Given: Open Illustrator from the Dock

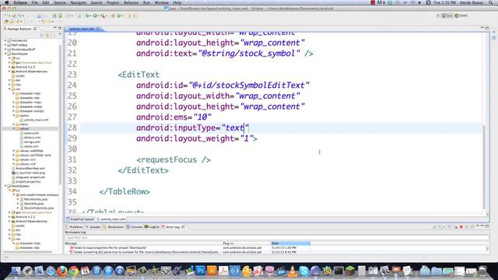Looking at the screenshot, I should [212, 271].
